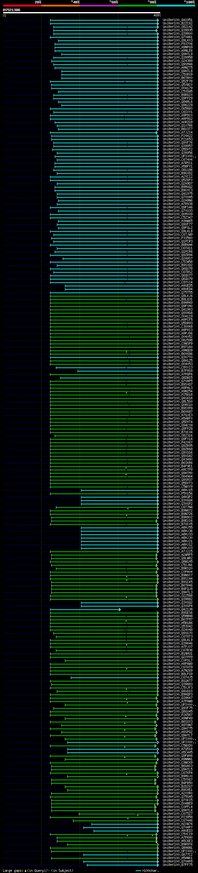The image size is (198, 873).
Task: Select hit label UniRef100_B9T160
Action: 177,347
